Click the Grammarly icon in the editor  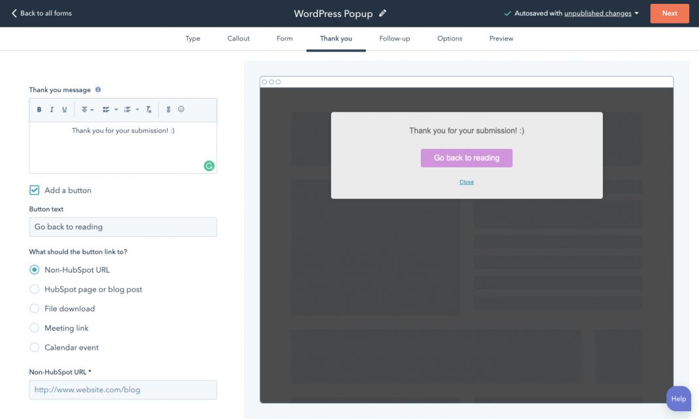click(209, 166)
